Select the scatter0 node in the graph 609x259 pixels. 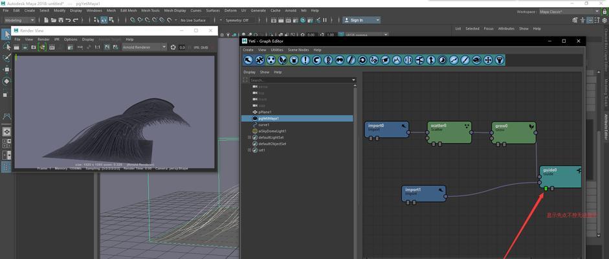point(449,132)
